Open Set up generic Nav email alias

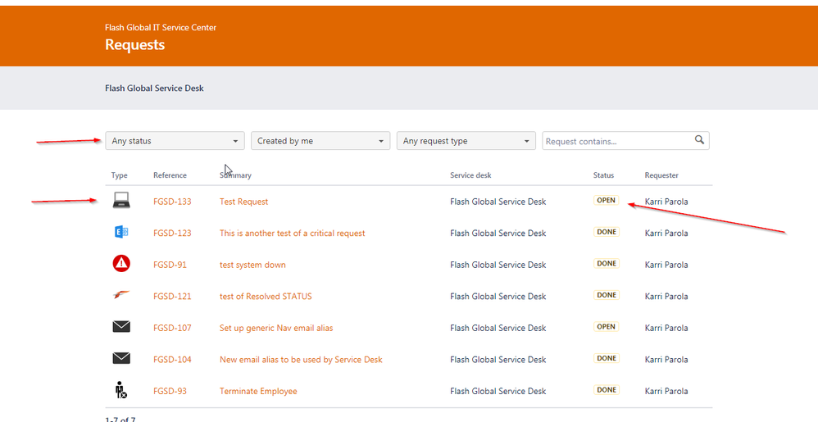coord(276,328)
